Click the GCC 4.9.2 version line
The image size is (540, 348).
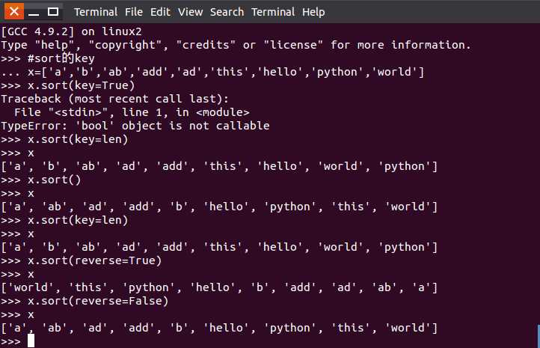point(71,31)
